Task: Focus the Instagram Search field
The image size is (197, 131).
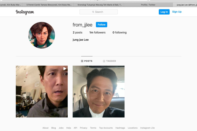Action: (x=98, y=12)
